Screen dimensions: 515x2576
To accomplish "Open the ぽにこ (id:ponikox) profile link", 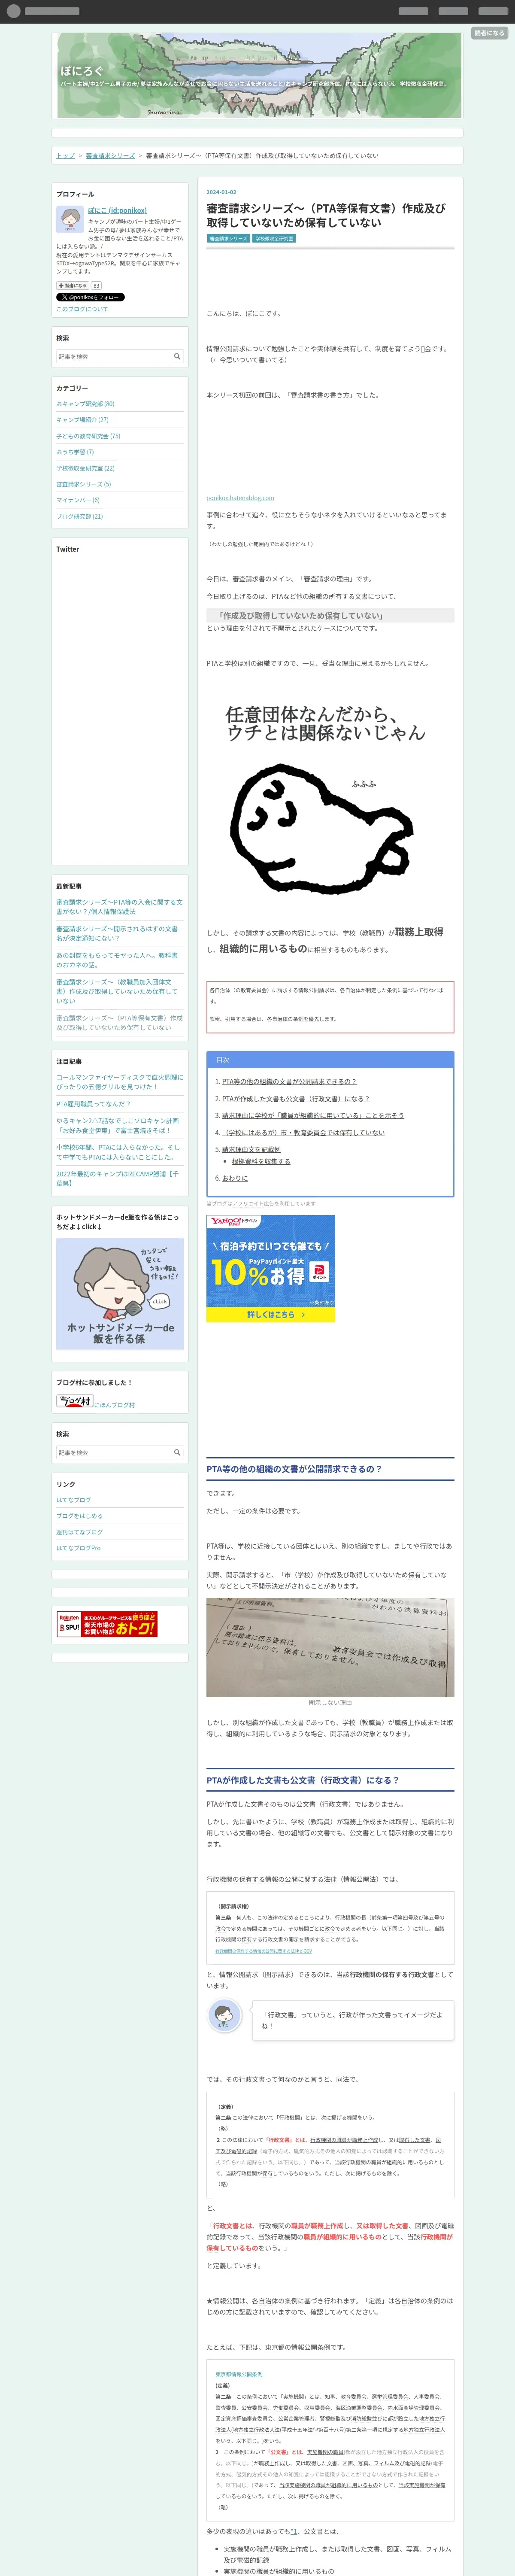I will tap(117, 210).
